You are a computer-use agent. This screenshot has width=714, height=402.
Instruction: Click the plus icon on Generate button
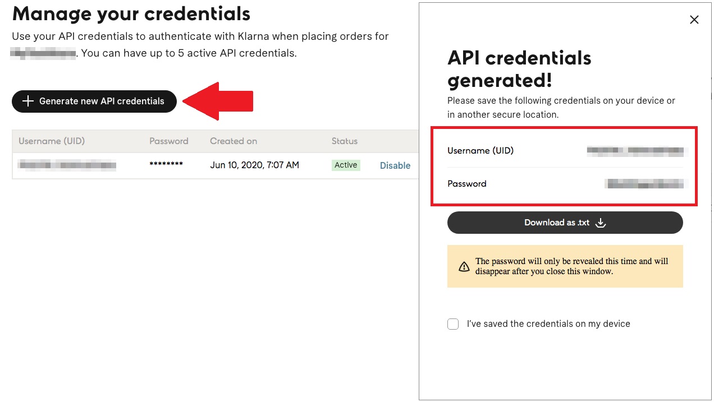pos(28,101)
